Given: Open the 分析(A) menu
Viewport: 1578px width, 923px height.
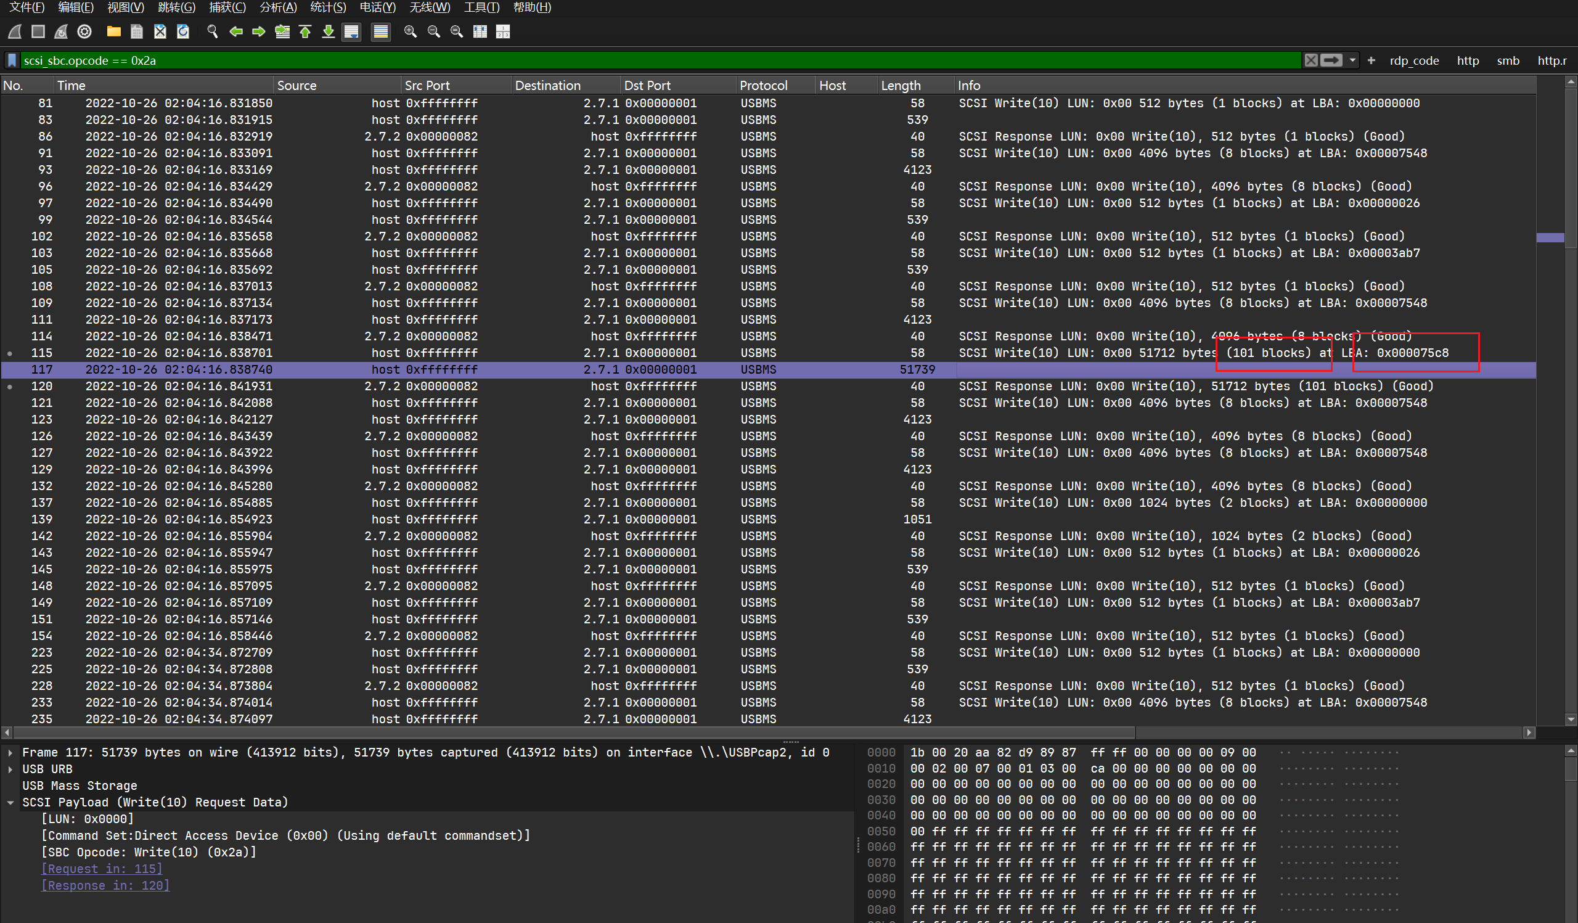Looking at the screenshot, I should [x=278, y=7].
